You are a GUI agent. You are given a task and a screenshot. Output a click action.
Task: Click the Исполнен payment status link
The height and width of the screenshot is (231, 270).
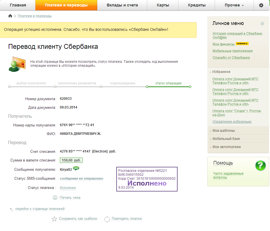68,188
